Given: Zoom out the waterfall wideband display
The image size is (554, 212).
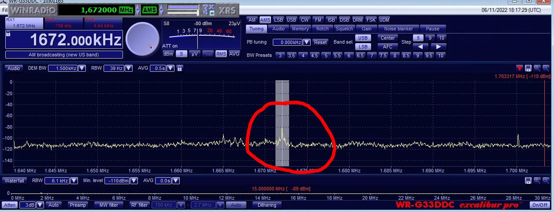Looking at the screenshot, I should [x=546, y=180].
